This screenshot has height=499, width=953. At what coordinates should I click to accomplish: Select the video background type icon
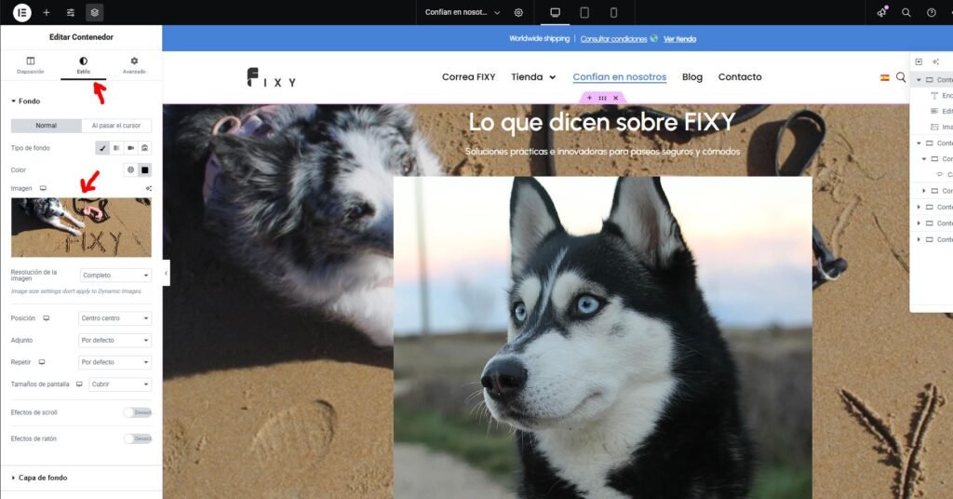click(x=130, y=148)
